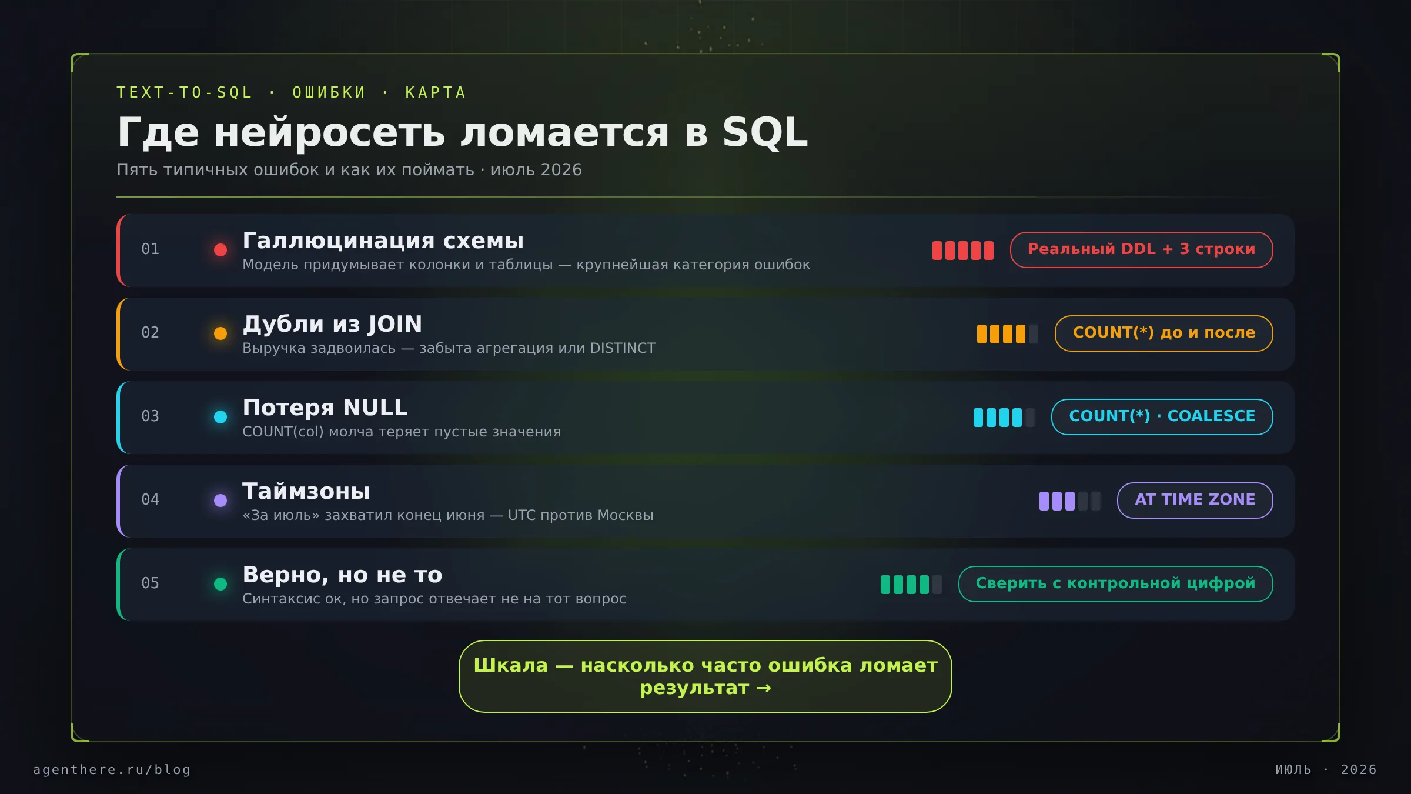Click the purple severity bars in row 04

1070,501
